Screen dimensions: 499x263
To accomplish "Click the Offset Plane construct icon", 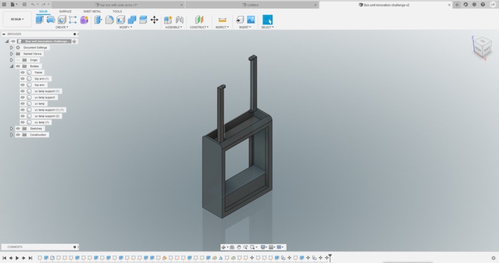I will coord(199,20).
